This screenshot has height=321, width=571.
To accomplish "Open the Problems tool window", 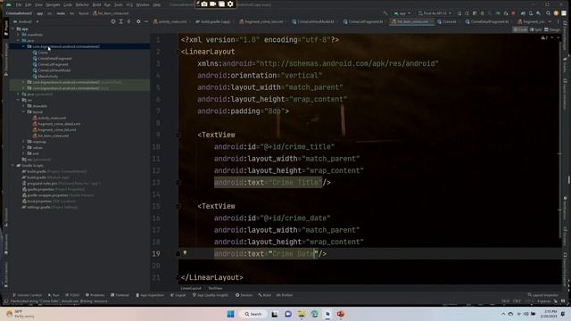I will tap(95, 295).
